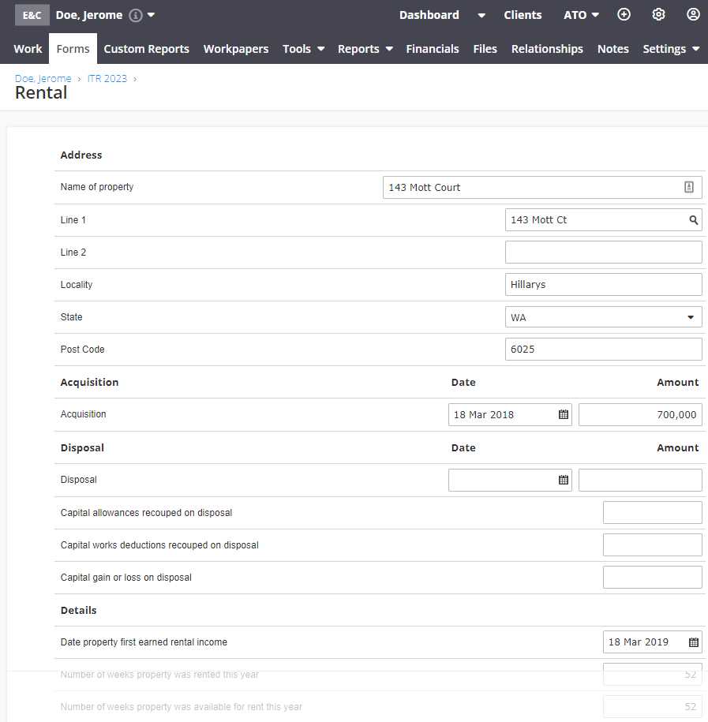Open the Disposal date calendar icon

point(564,480)
